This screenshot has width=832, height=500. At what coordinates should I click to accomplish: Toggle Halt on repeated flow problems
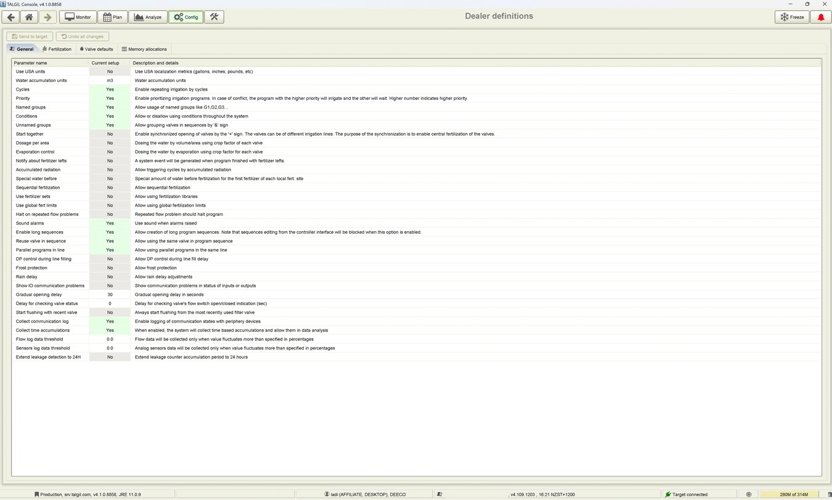(110, 215)
